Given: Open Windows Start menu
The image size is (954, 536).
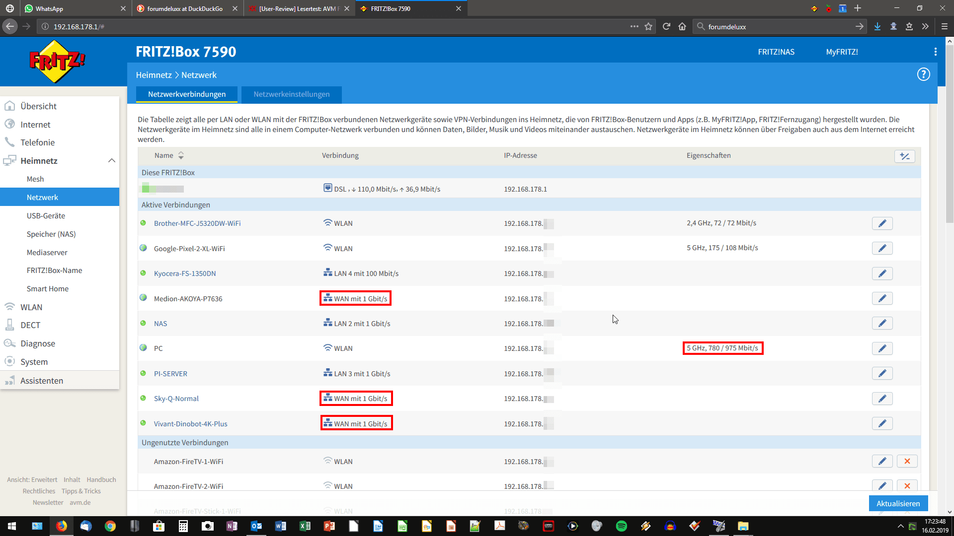Looking at the screenshot, I should 12,526.
